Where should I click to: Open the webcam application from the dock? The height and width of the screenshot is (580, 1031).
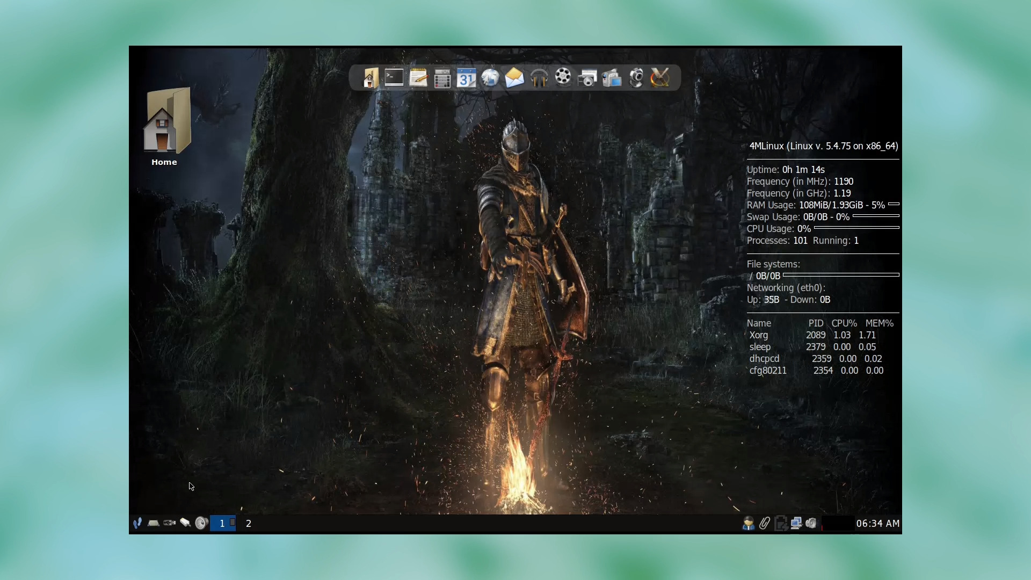pos(636,77)
